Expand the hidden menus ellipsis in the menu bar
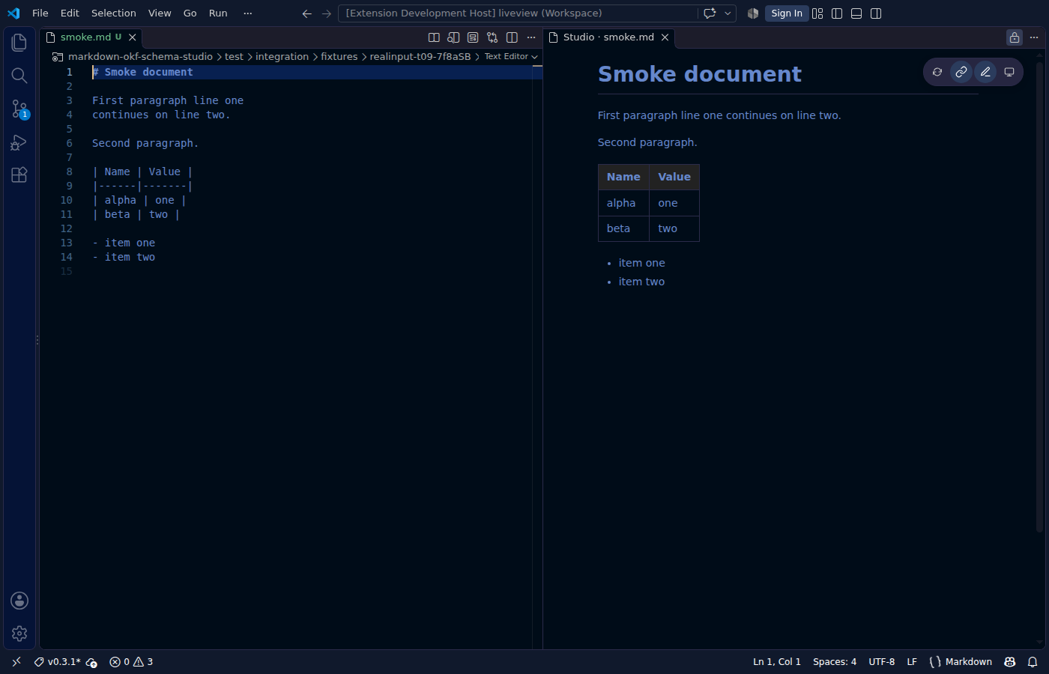The height and width of the screenshot is (674, 1049). pos(248,13)
